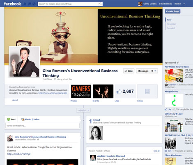Click the ArtQuid green logo image
Screen dimensions: 193x165
coord(174,101)
